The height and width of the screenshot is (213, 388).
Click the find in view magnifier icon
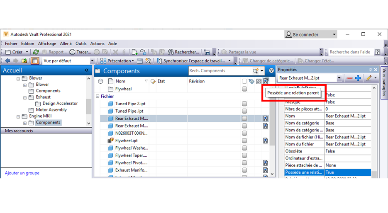(148, 61)
